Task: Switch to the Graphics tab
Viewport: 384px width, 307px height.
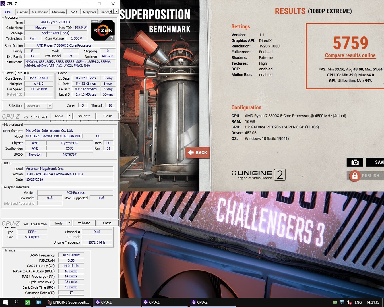Action: [x=89, y=12]
